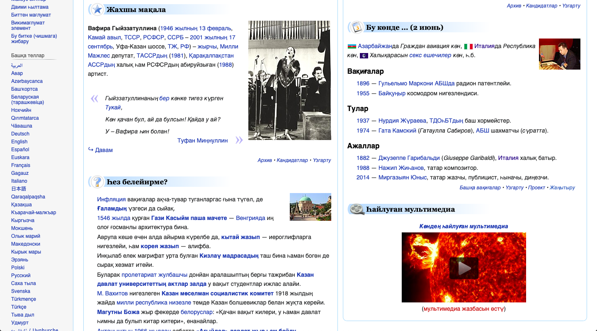
Task: Open Биттен мағлумат in sidebar
Action: 31,15
